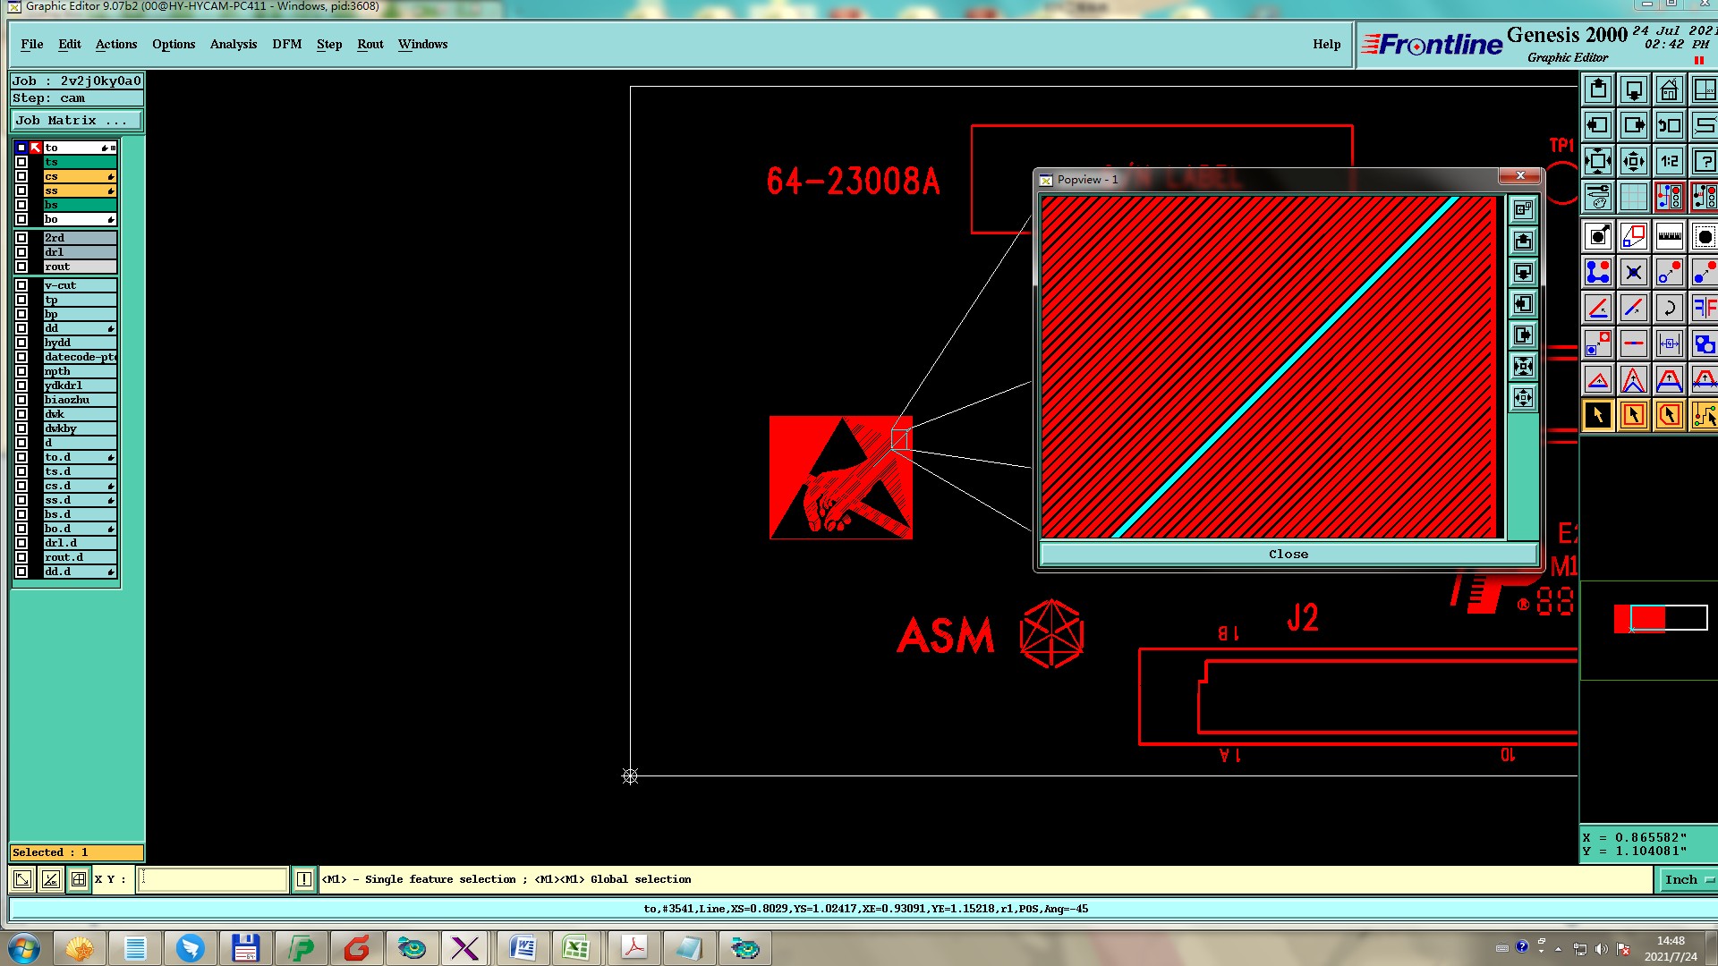Open the Rout menu dropdown
This screenshot has width=1718, height=966.
coord(370,44)
